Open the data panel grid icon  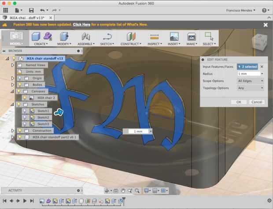click(6, 10)
